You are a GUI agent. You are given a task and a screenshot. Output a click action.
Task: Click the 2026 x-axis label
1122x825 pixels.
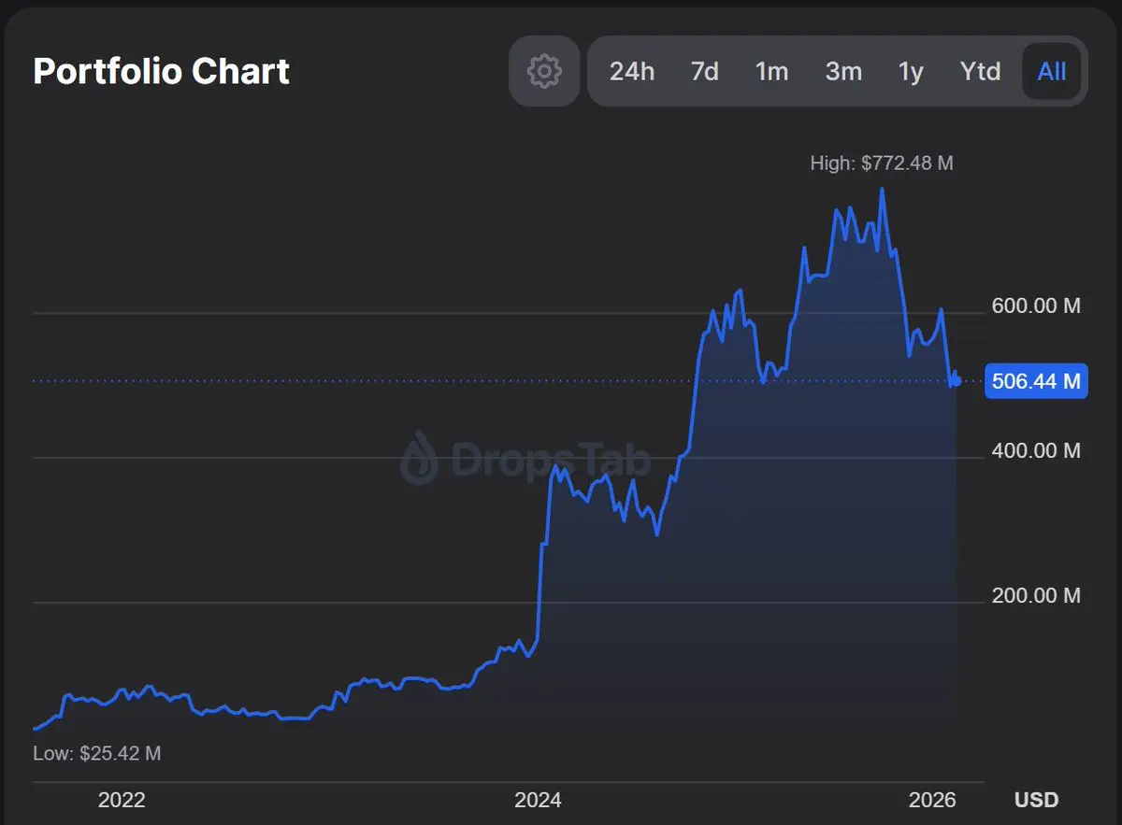932,800
